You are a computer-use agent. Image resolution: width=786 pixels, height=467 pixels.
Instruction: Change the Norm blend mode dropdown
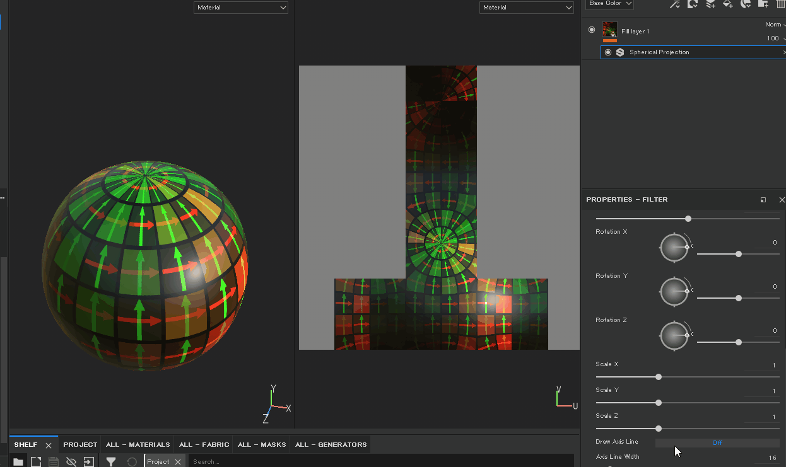point(773,24)
